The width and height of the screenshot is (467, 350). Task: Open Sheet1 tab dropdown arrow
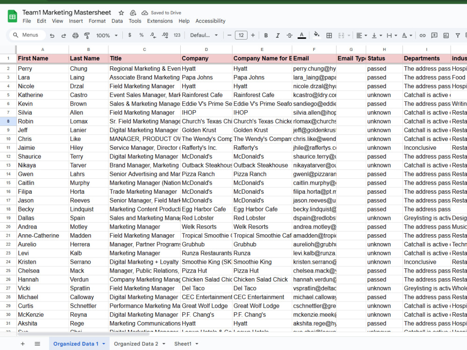(x=197, y=344)
